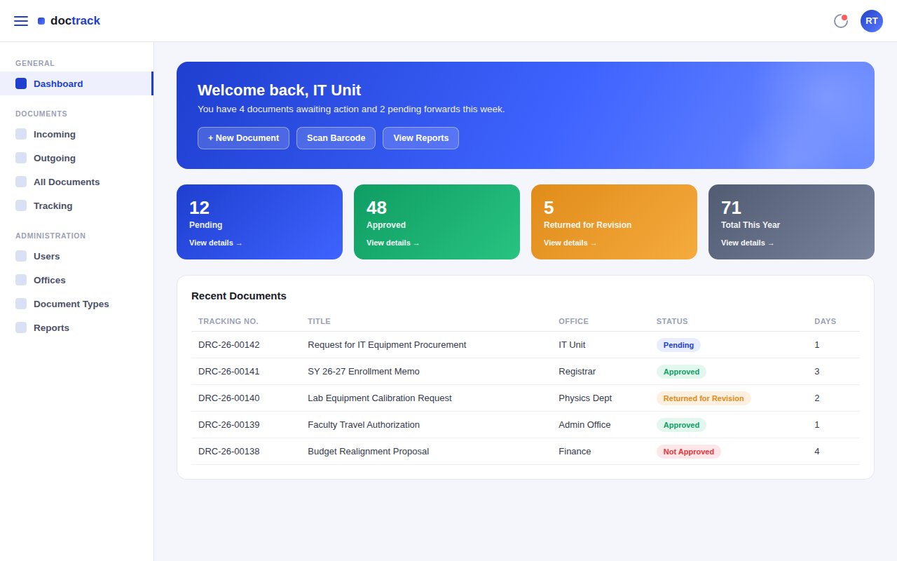
Task: Open View Reports from the banner
Action: point(420,138)
